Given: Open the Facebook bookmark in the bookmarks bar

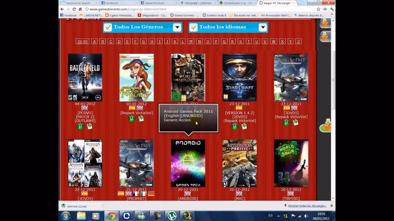Looking at the screenshot, I should tap(68, 15).
